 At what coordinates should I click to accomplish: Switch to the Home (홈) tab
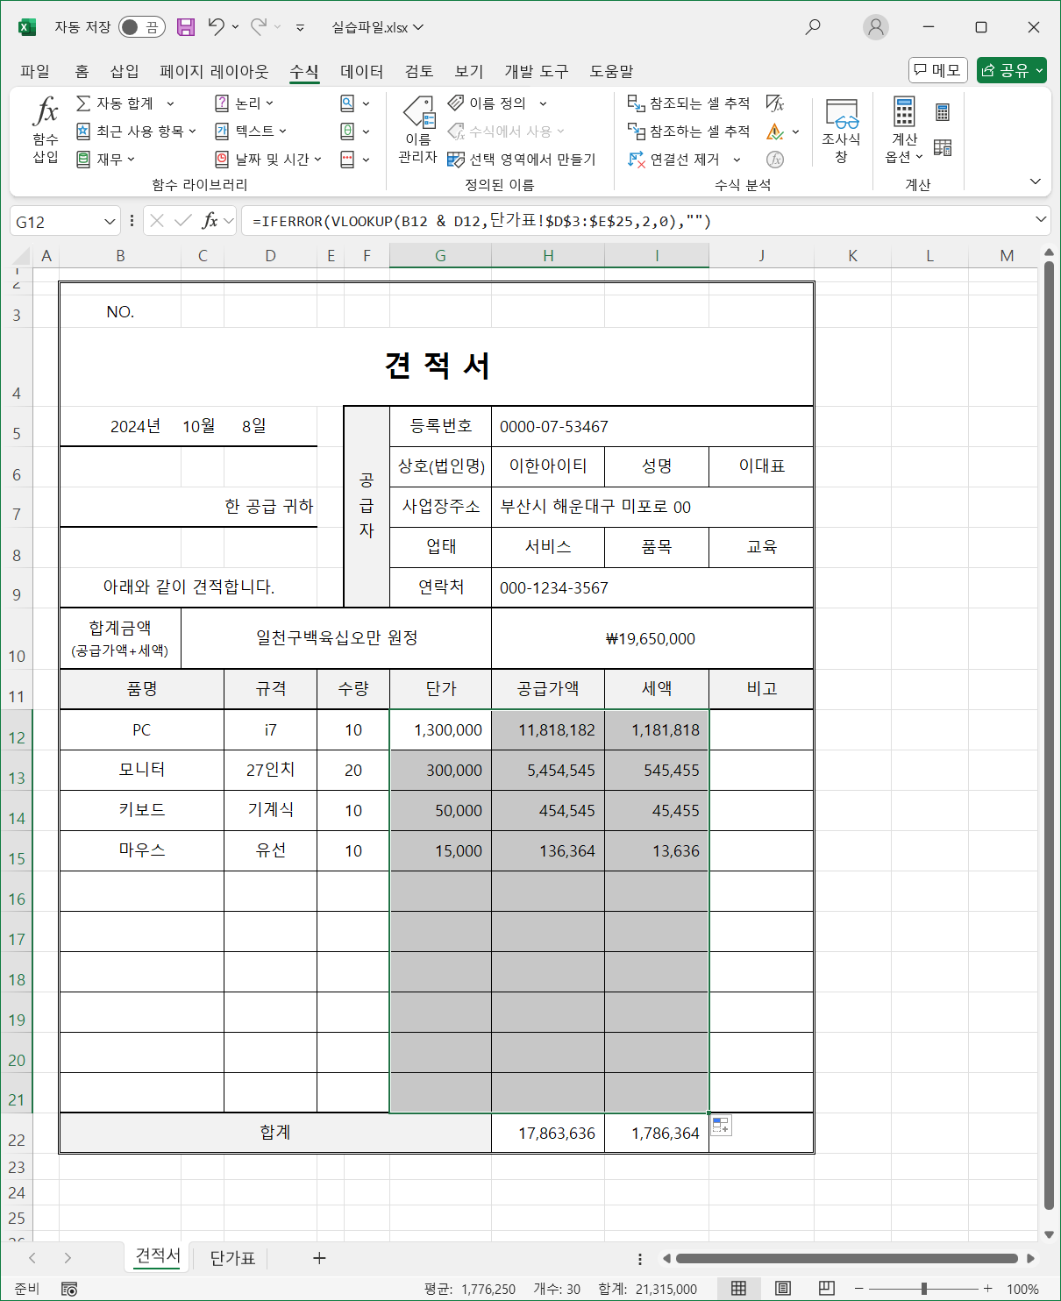(82, 71)
